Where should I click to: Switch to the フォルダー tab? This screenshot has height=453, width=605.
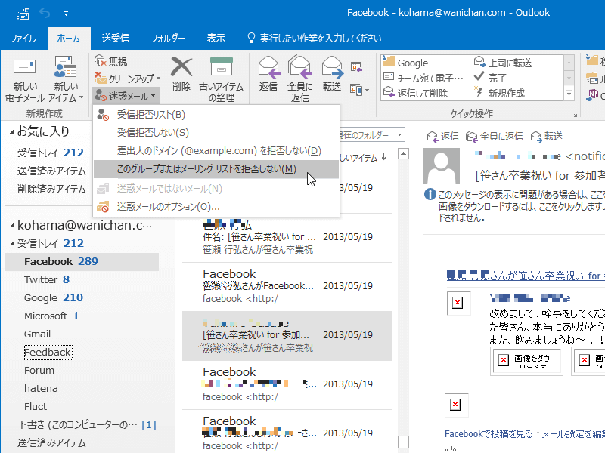[x=167, y=39]
